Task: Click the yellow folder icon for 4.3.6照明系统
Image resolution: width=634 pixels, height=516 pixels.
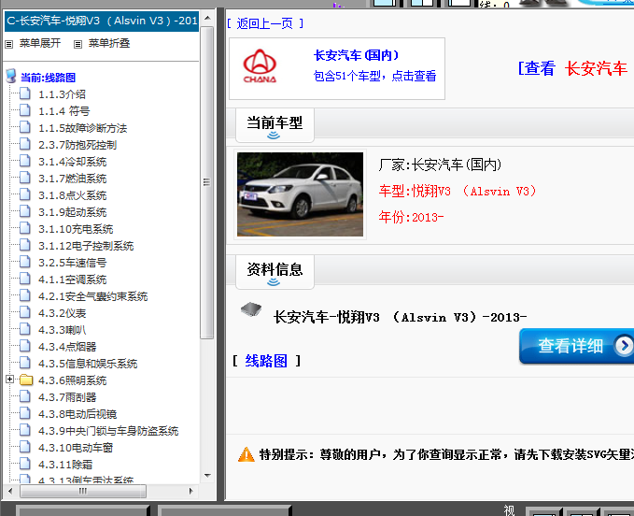Action: coord(26,380)
